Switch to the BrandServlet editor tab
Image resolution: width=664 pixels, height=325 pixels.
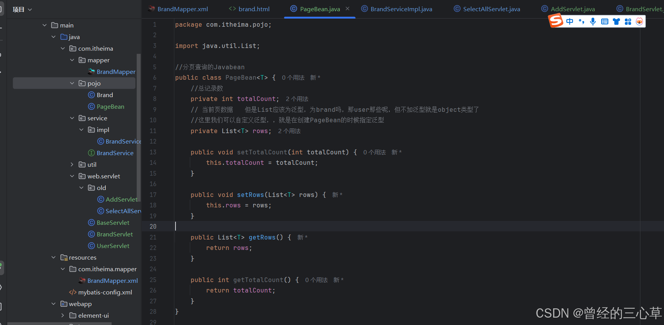[x=640, y=9]
